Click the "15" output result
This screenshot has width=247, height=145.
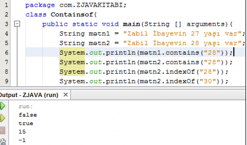pyautogui.click(x=22, y=132)
